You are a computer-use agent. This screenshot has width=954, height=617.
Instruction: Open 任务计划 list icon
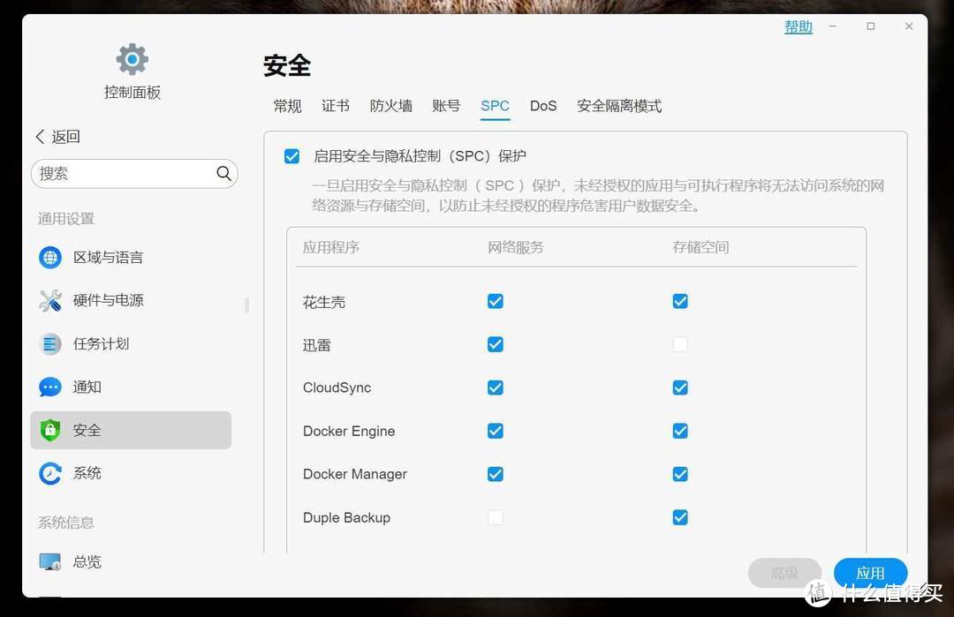50,344
